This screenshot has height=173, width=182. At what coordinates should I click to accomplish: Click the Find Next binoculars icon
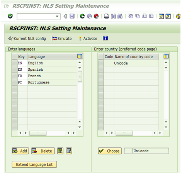click(x=120, y=16)
